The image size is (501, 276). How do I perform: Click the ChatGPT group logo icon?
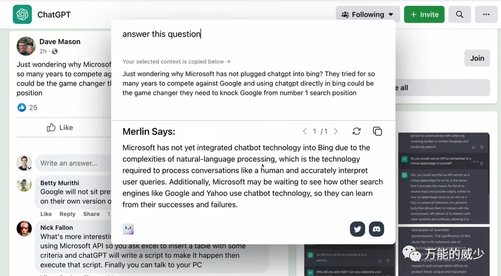tap(22, 14)
